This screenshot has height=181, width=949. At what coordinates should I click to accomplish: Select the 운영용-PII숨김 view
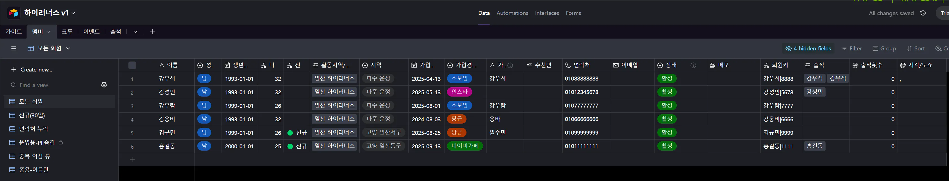59,142
